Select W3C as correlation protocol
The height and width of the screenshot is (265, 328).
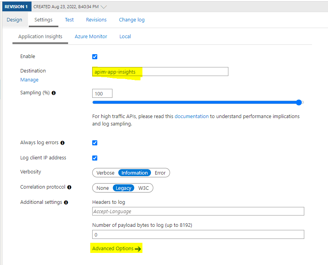pyautogui.click(x=144, y=188)
